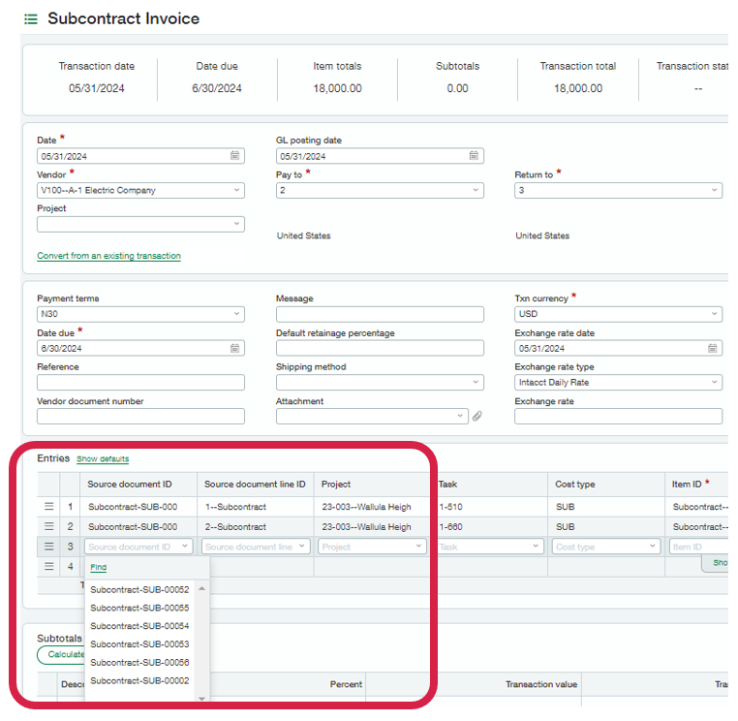Expand the Return to dropdown
738x721 pixels.
click(715, 190)
